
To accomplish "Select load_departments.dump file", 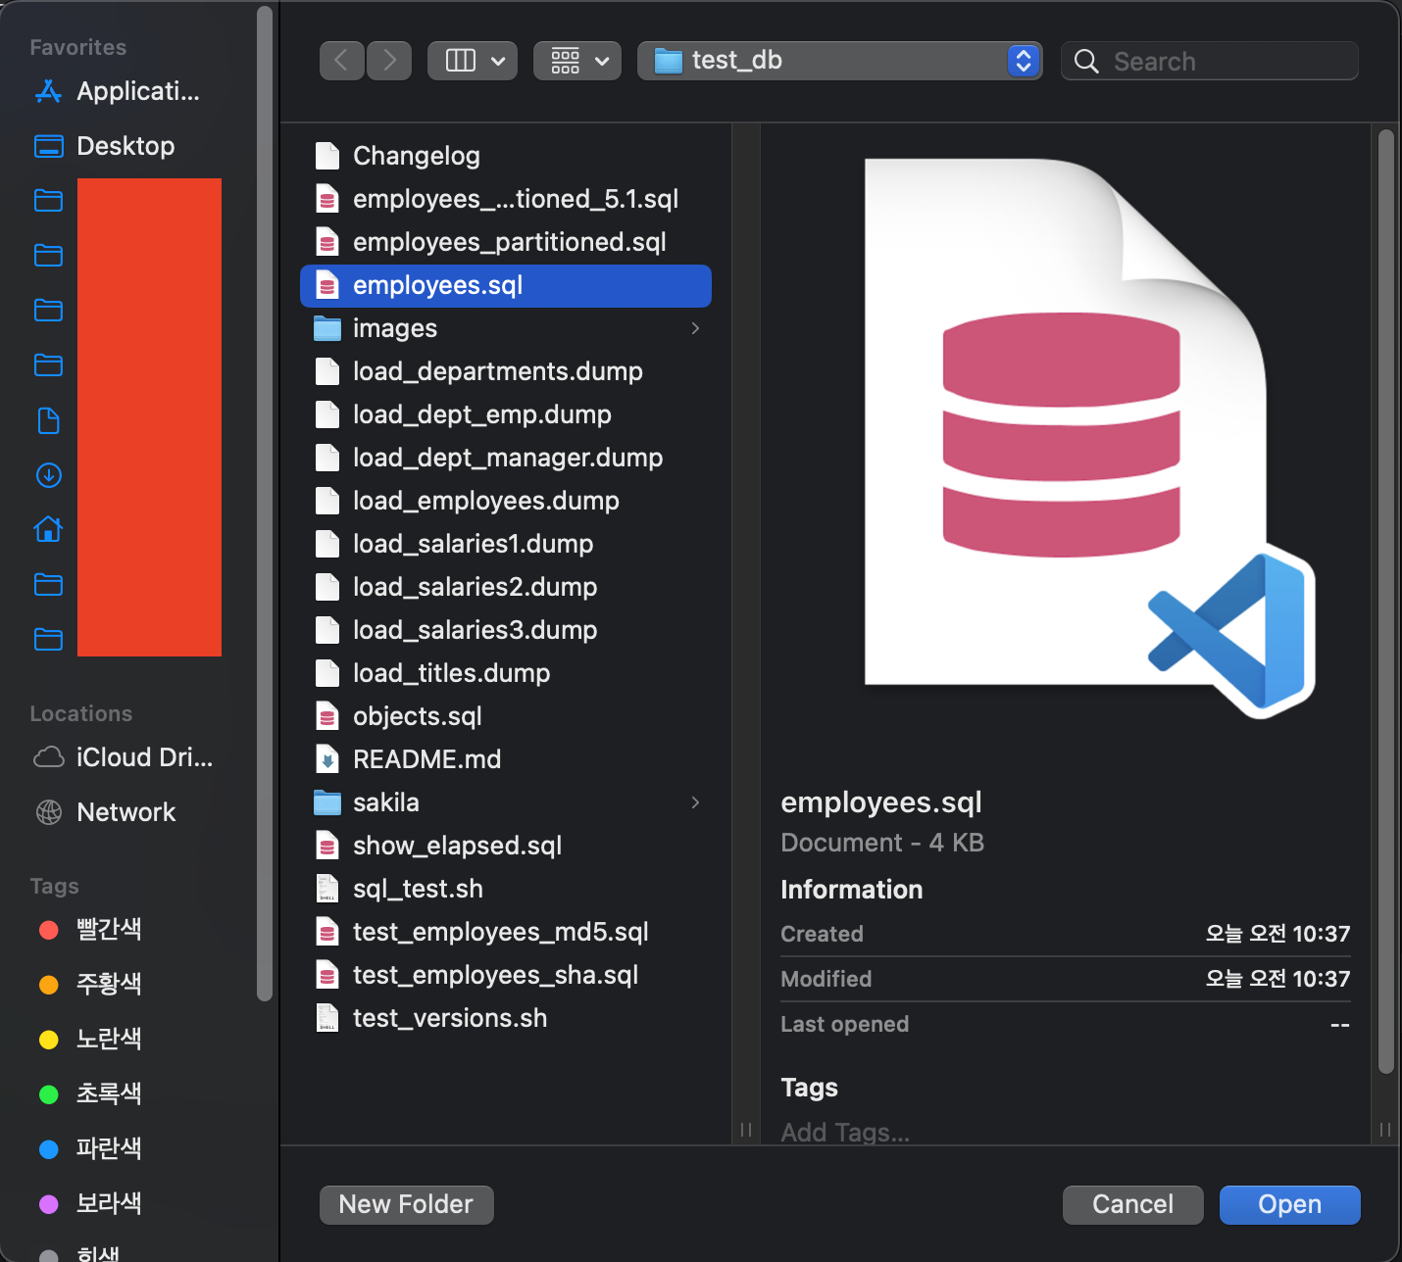I will (506, 371).
